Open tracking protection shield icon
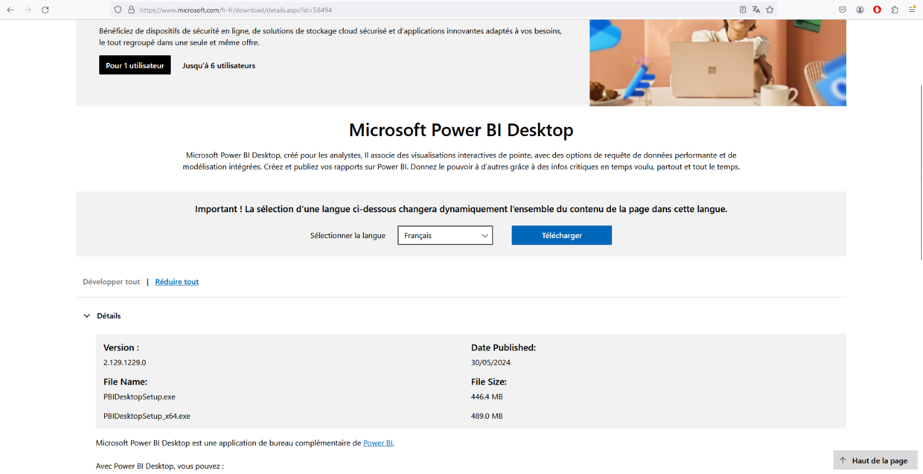Image resolution: width=923 pixels, height=474 pixels. coord(118,10)
